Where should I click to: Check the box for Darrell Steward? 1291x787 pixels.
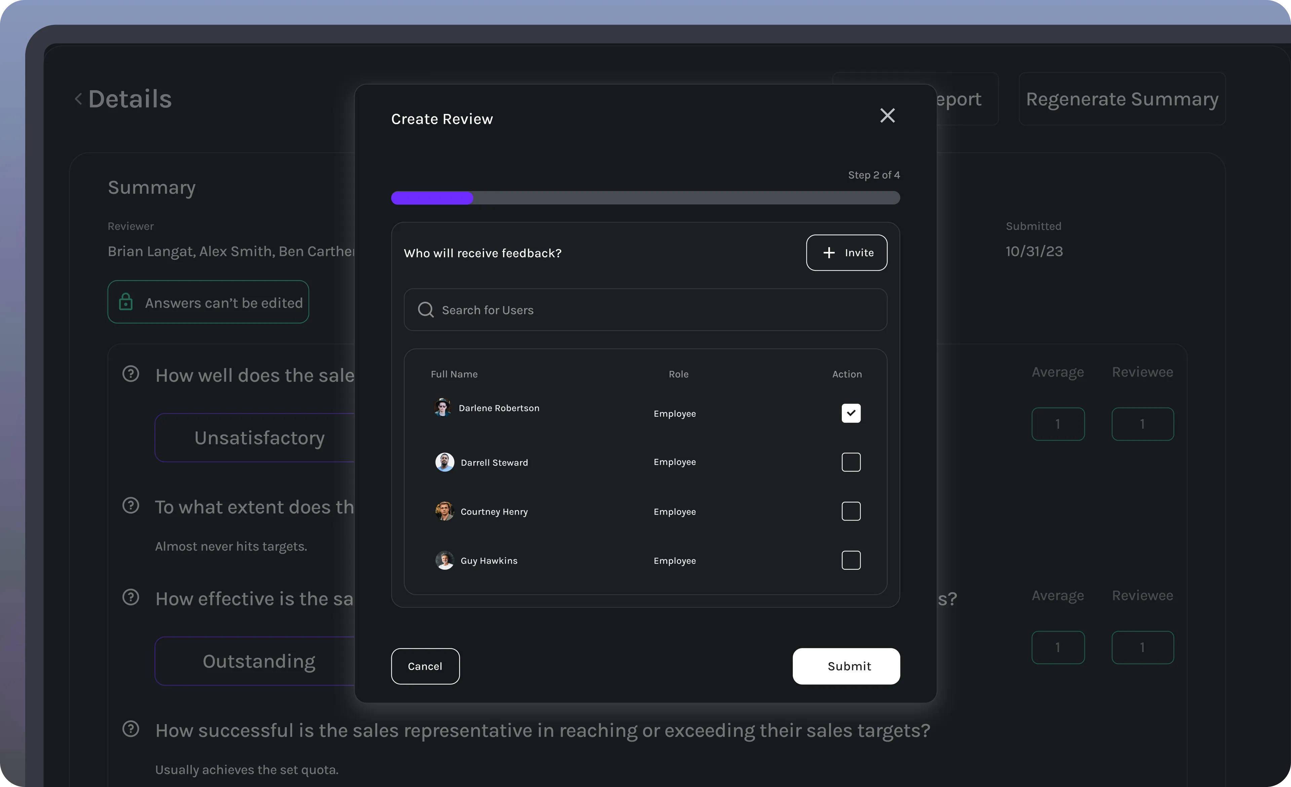851,462
